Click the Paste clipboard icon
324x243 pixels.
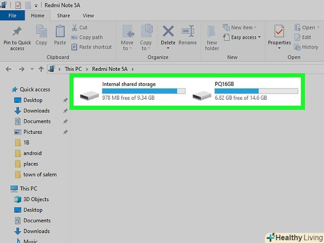(x=60, y=31)
